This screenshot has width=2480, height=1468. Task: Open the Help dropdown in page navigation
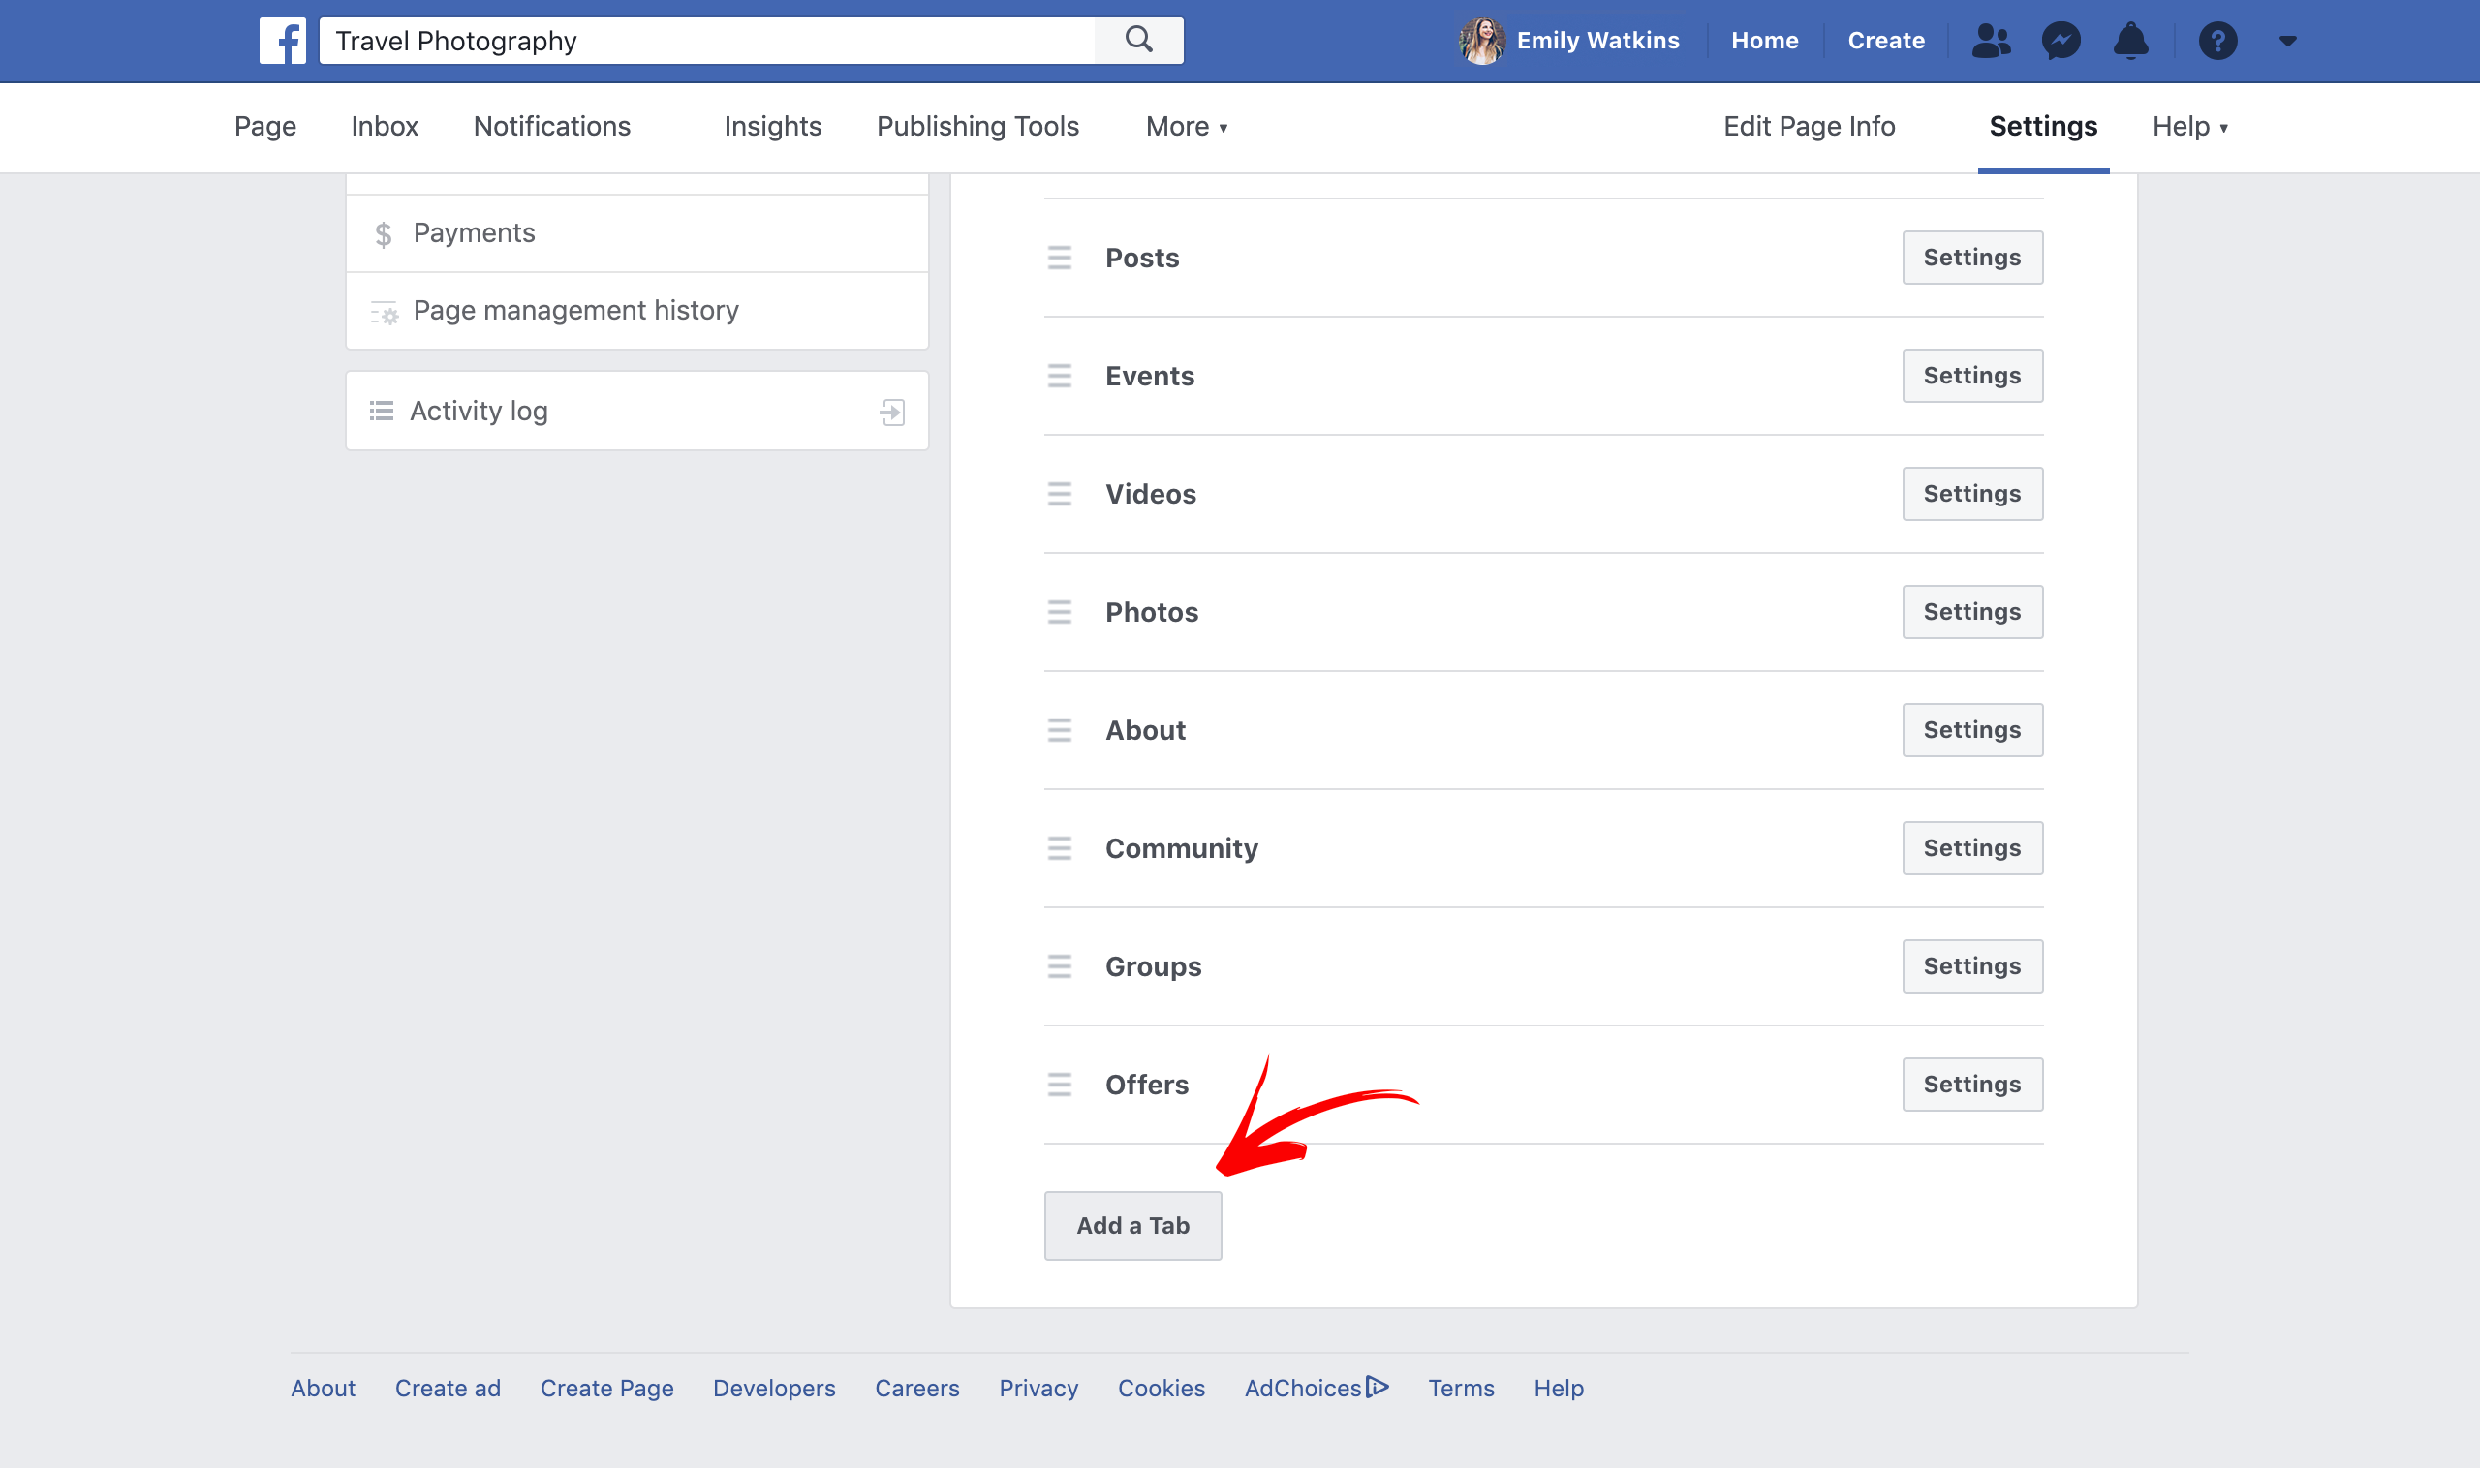point(2189,127)
